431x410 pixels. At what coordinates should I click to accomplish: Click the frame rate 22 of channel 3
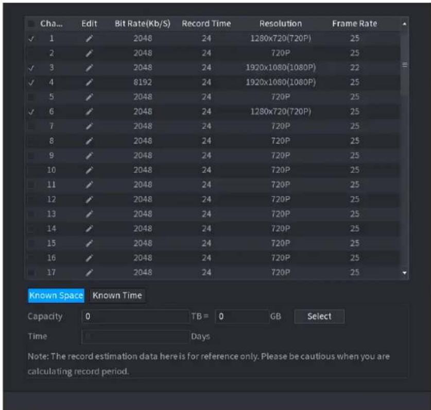tap(355, 68)
